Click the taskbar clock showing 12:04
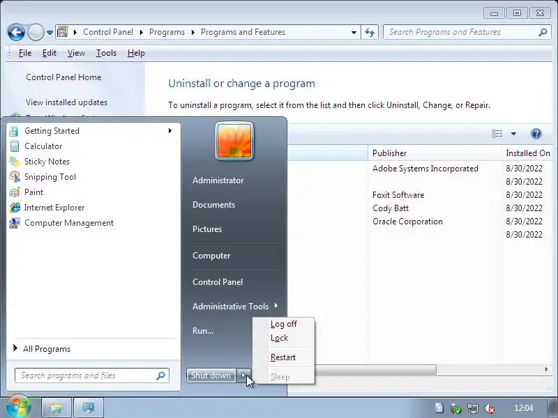The width and height of the screenshot is (558, 418). point(524,408)
